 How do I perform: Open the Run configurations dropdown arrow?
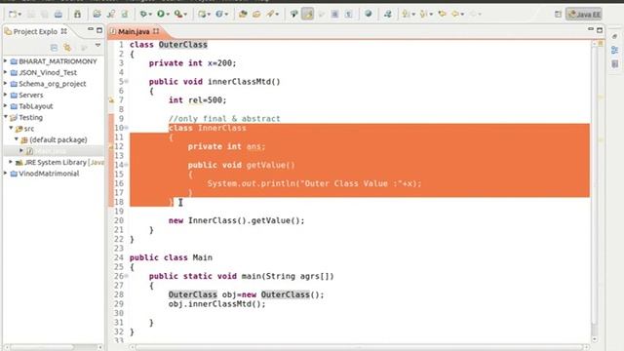point(168,15)
